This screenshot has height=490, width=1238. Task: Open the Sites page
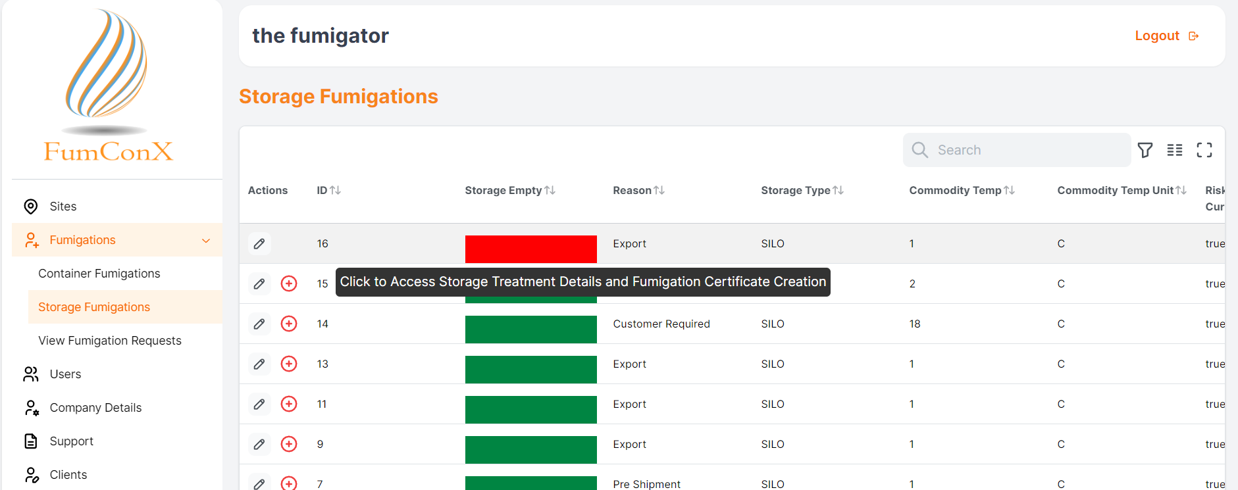click(63, 207)
